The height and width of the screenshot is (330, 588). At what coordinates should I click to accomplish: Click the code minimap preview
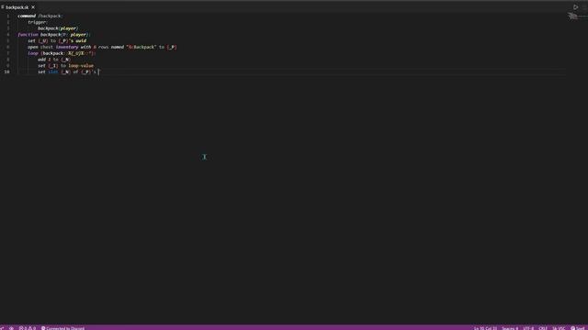click(x=572, y=16)
